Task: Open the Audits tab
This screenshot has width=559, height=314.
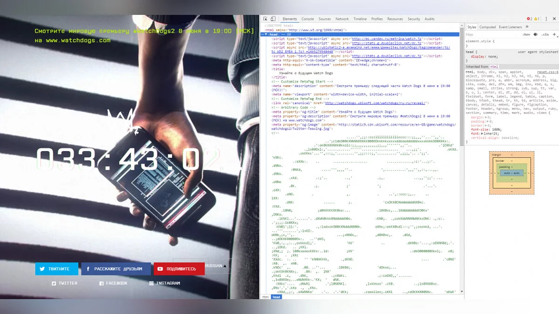Action: [x=429, y=19]
